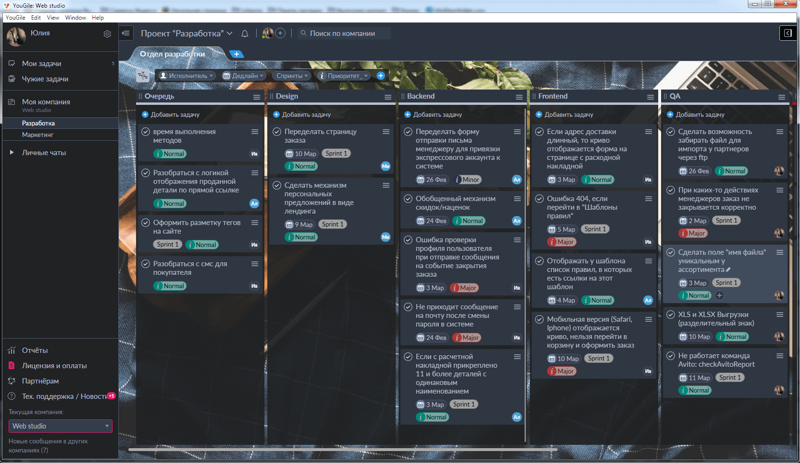Open the Исполнитель filter dropdown
Screen dimensions: 800x463
[187, 76]
